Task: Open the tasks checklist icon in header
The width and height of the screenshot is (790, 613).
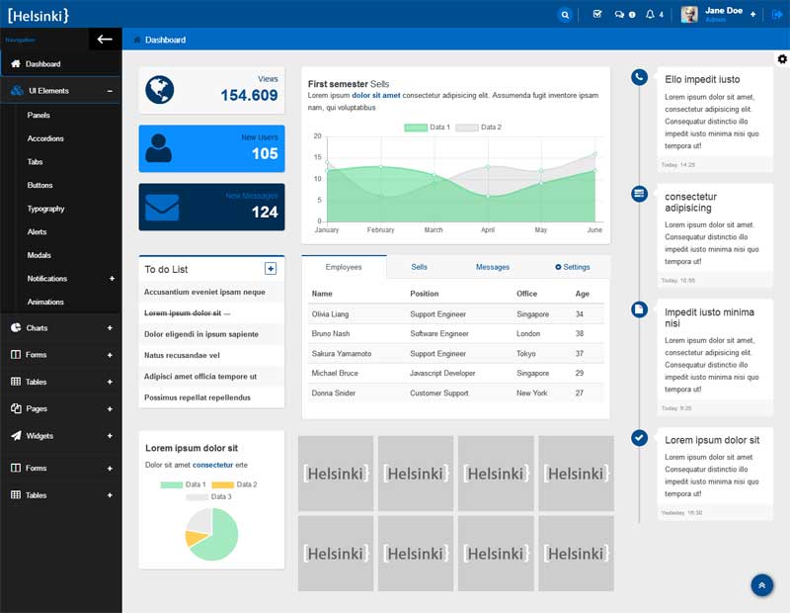Action: pos(596,15)
